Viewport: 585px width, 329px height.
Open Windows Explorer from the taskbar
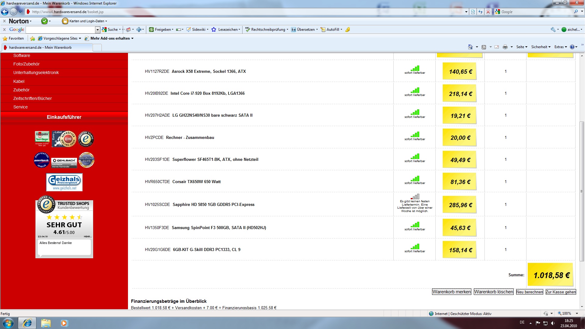click(46, 323)
